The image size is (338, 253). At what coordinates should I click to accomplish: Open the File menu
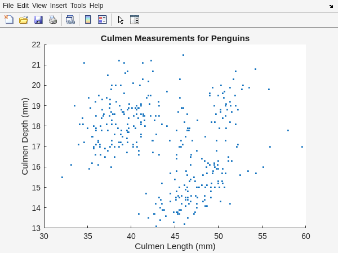8,5
